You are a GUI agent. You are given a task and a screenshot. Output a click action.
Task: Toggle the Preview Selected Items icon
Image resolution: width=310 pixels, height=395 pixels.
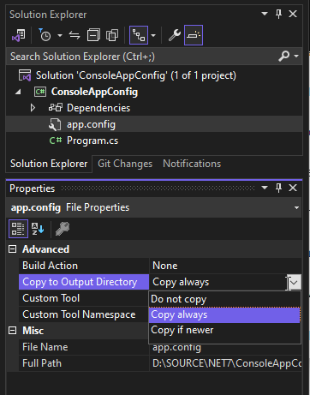tap(194, 35)
